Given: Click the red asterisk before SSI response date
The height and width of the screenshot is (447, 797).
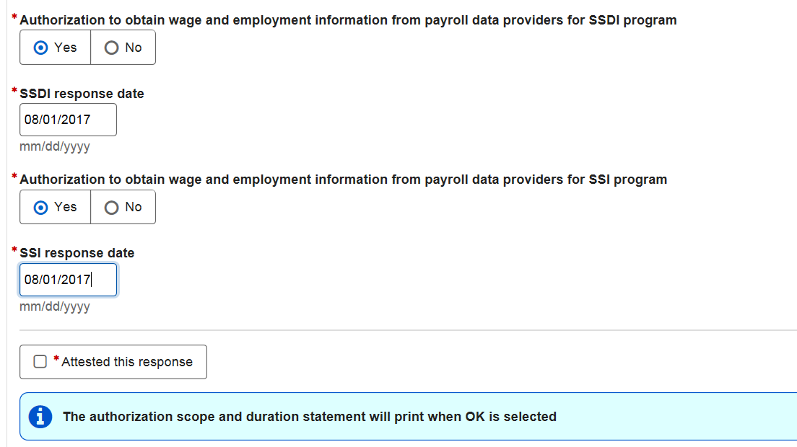Looking at the screenshot, I should coord(15,250).
